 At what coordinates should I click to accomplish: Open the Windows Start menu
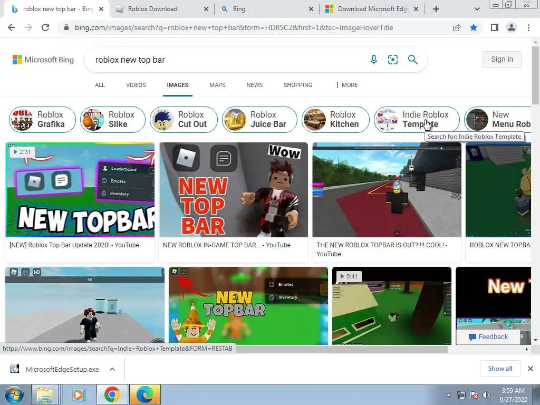pyautogui.click(x=14, y=394)
